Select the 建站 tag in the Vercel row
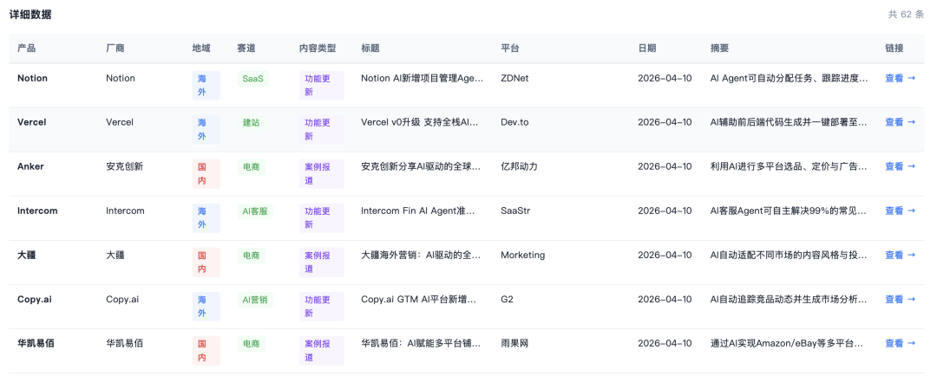The height and width of the screenshot is (376, 937). pos(251,122)
